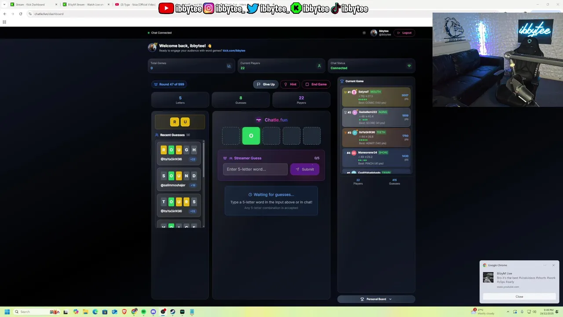Close the BilzyM Stream tab
This screenshot has width=563, height=317.
point(108,4)
